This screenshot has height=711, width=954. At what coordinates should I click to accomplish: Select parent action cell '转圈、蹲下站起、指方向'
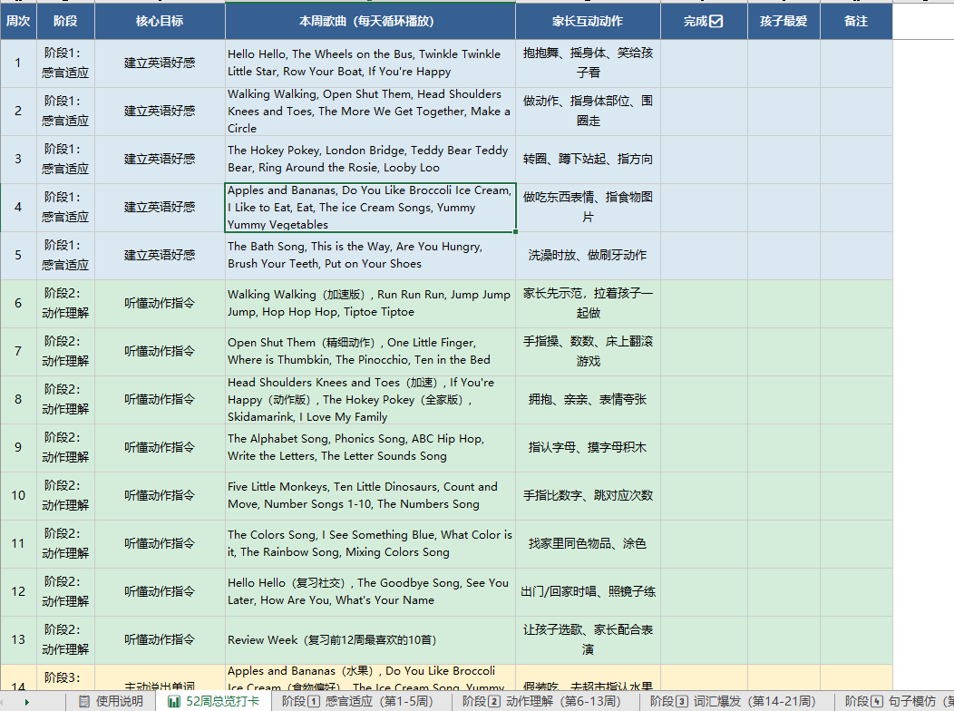click(x=588, y=160)
